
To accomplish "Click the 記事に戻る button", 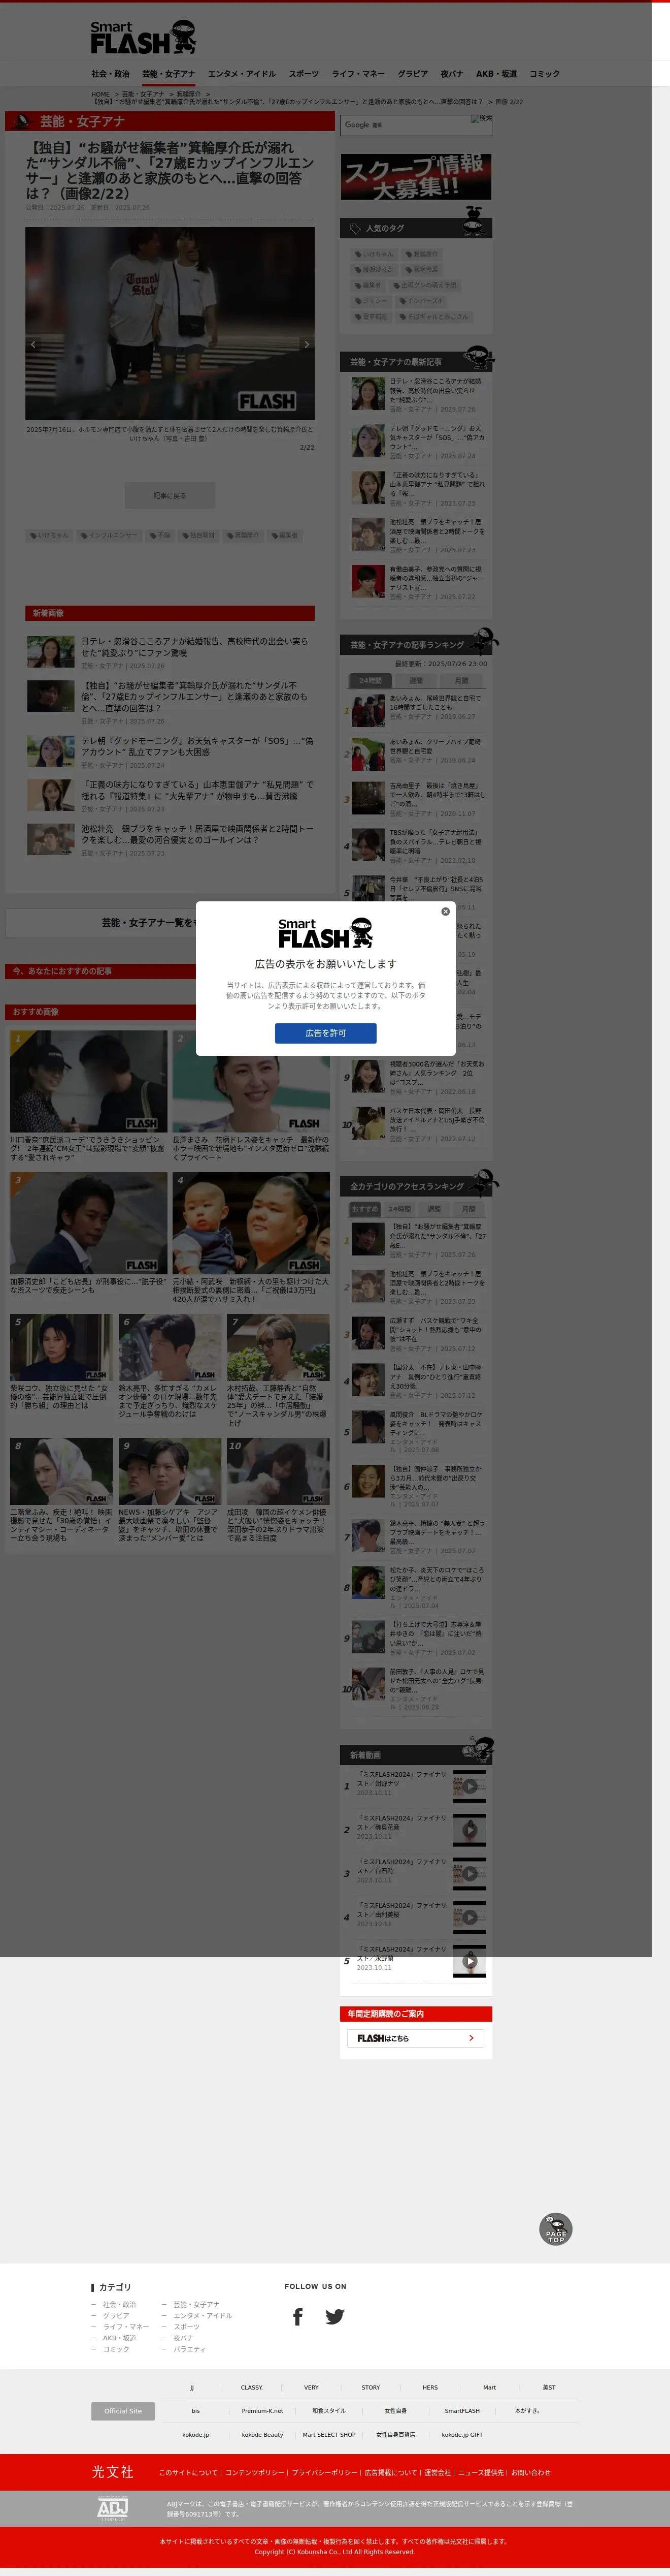I will click(x=170, y=496).
